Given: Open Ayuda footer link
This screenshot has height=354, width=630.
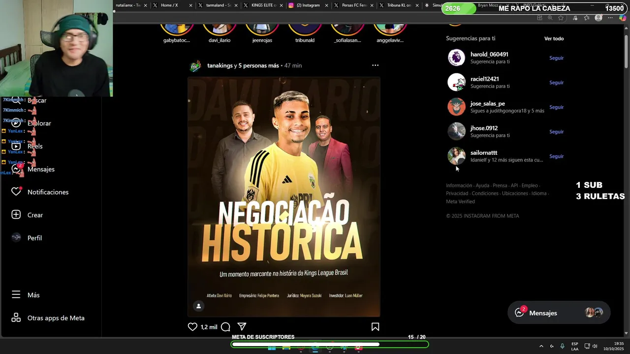Looking at the screenshot, I should tap(482, 185).
